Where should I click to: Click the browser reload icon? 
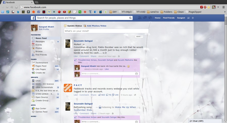(x=12, y=7)
